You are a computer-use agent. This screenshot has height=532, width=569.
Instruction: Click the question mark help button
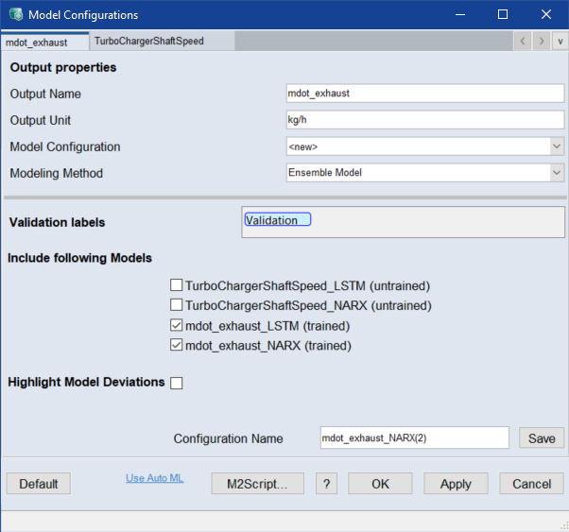(x=326, y=484)
